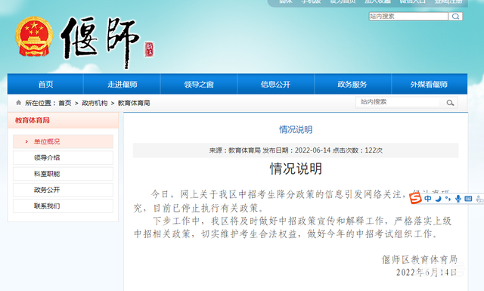Image resolution: width=484 pixels, height=291 pixels.
Task: Open the 首页 navigation tab
Action: pos(45,84)
